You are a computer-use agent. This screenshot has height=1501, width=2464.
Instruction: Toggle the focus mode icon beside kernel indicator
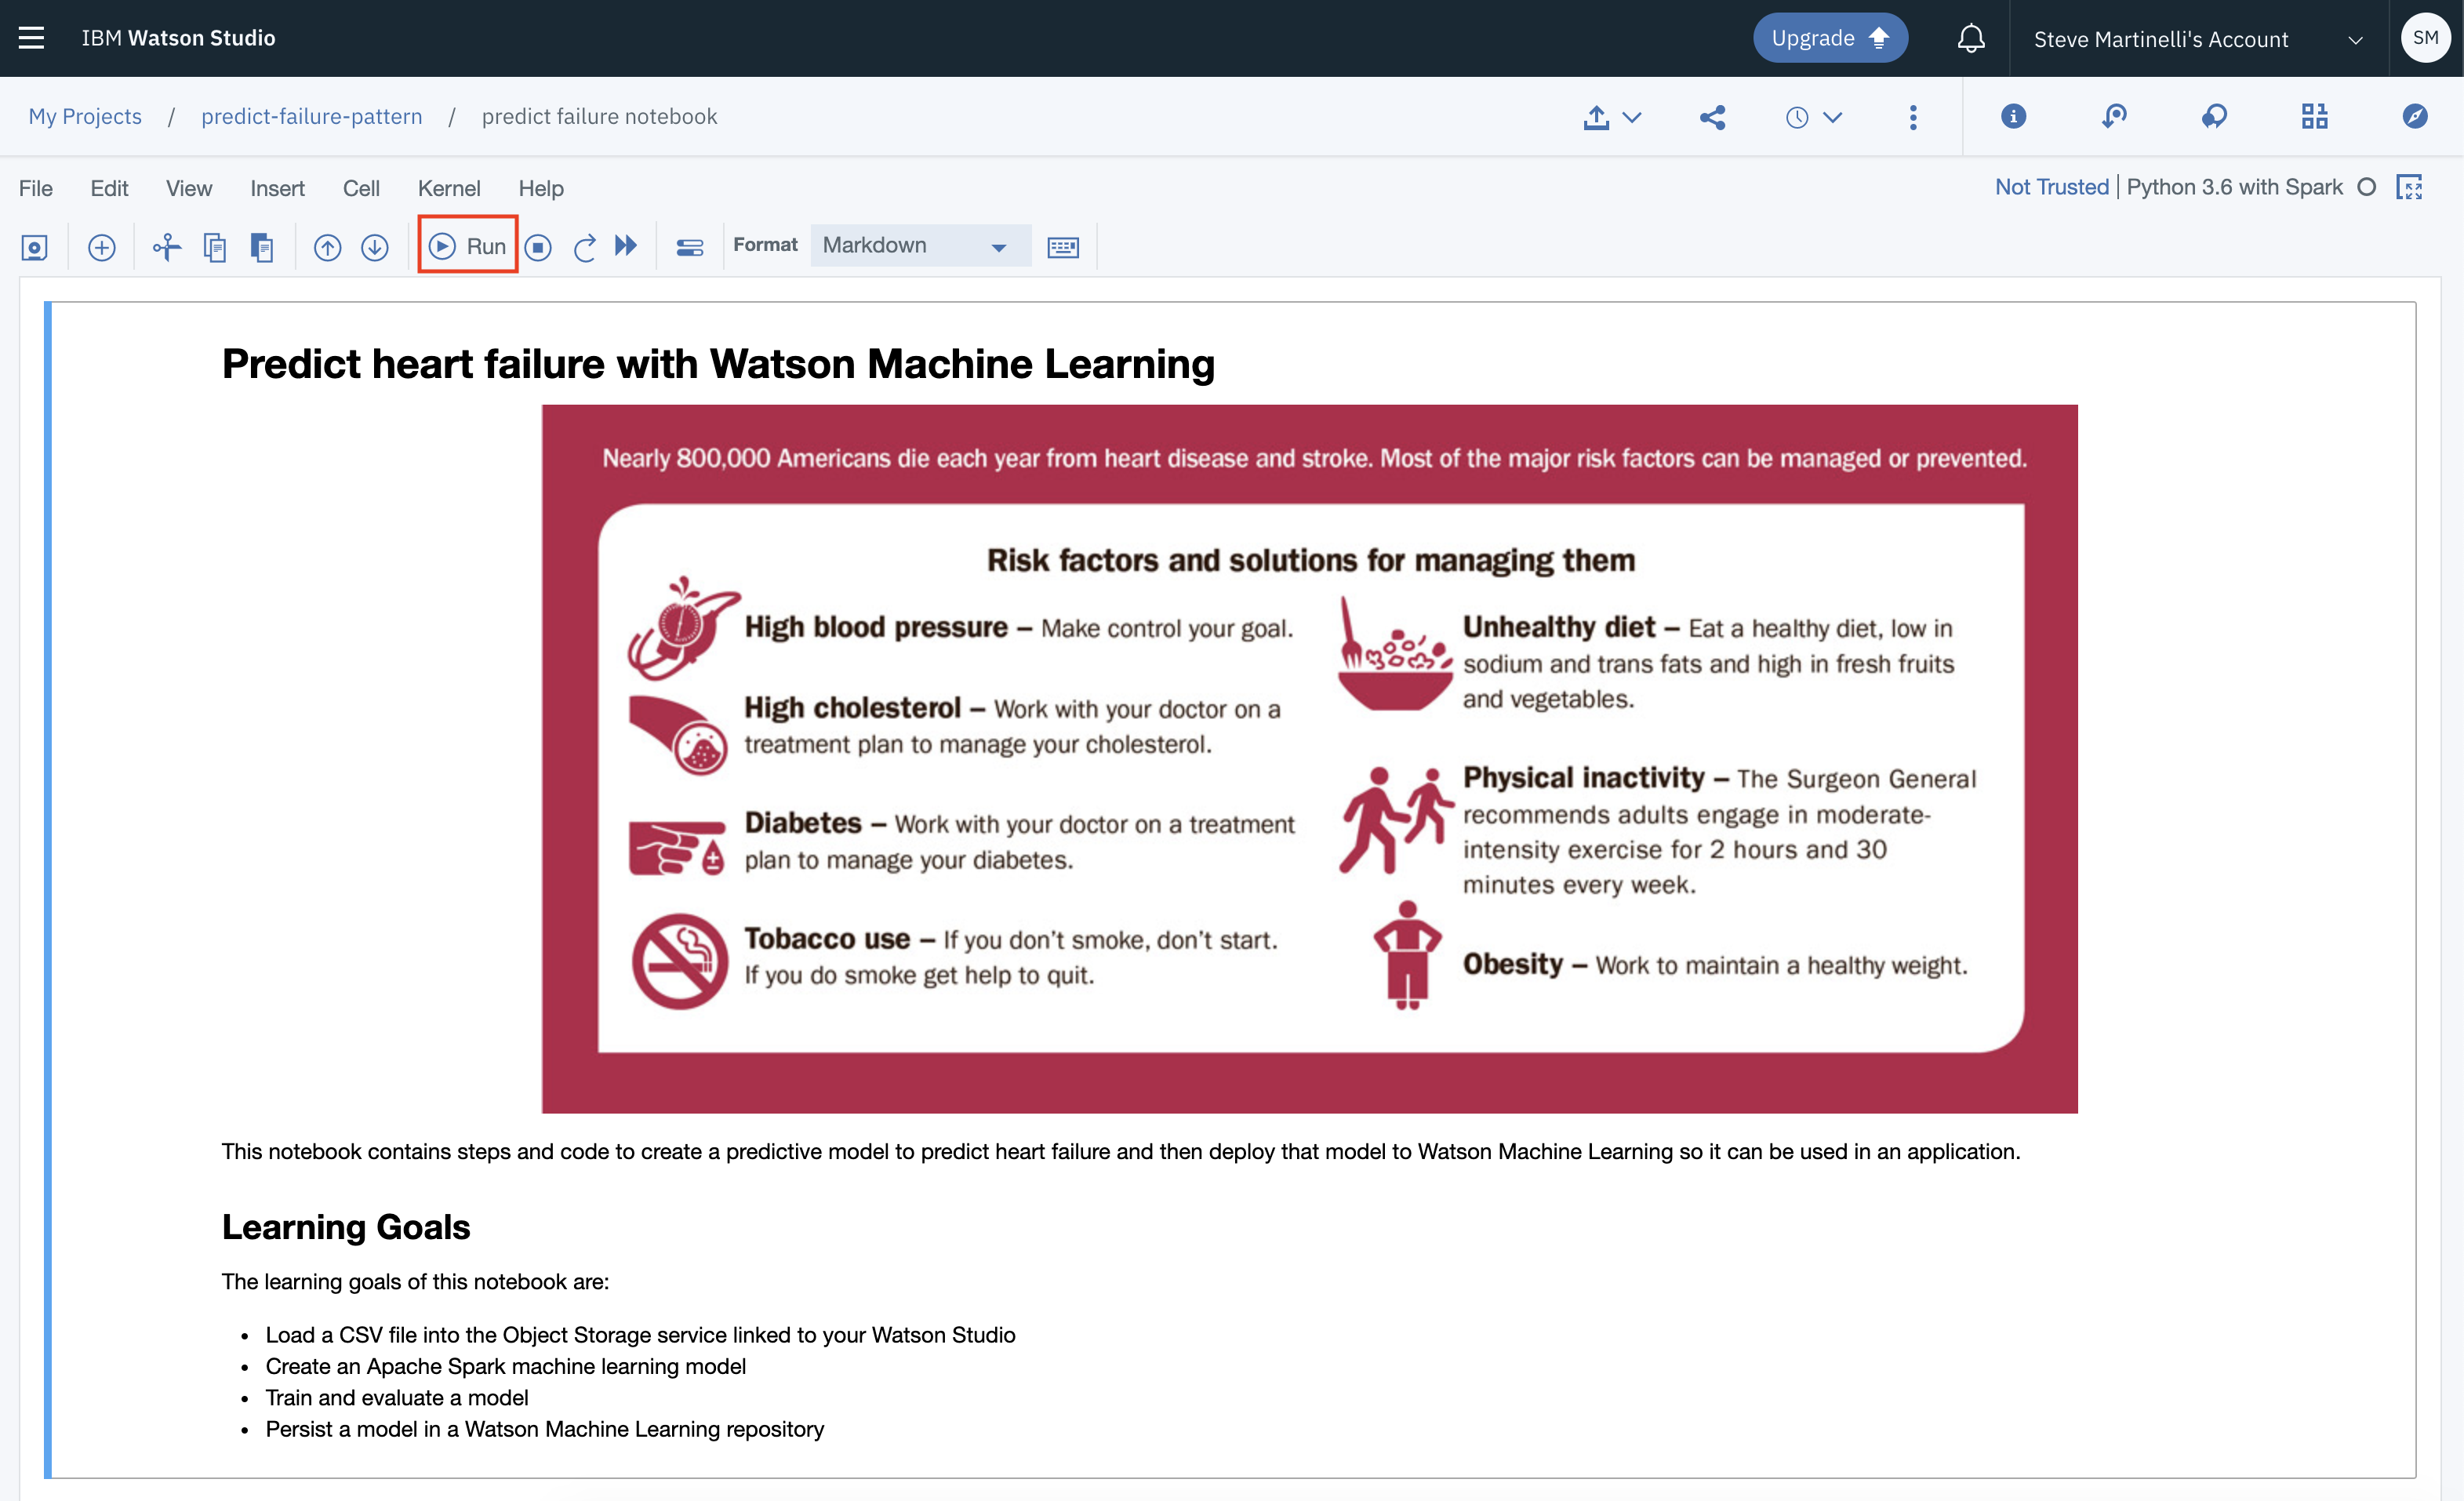pyautogui.click(x=2410, y=187)
